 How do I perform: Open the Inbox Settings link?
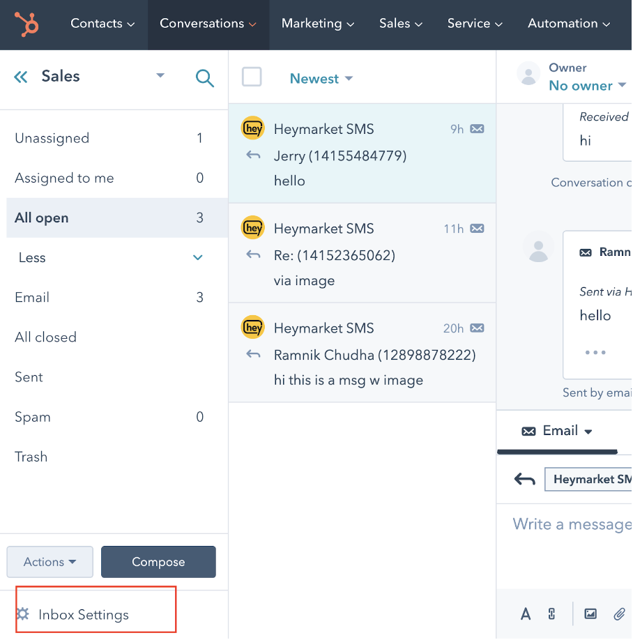click(83, 614)
